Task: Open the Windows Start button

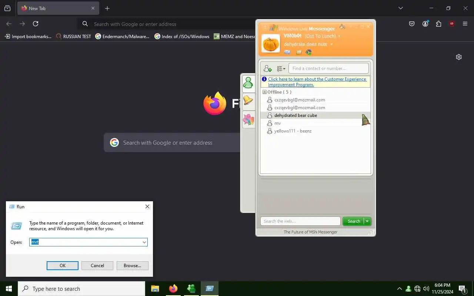Action: (9, 289)
